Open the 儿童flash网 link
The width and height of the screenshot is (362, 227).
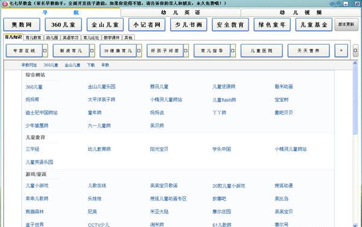[x=224, y=100]
